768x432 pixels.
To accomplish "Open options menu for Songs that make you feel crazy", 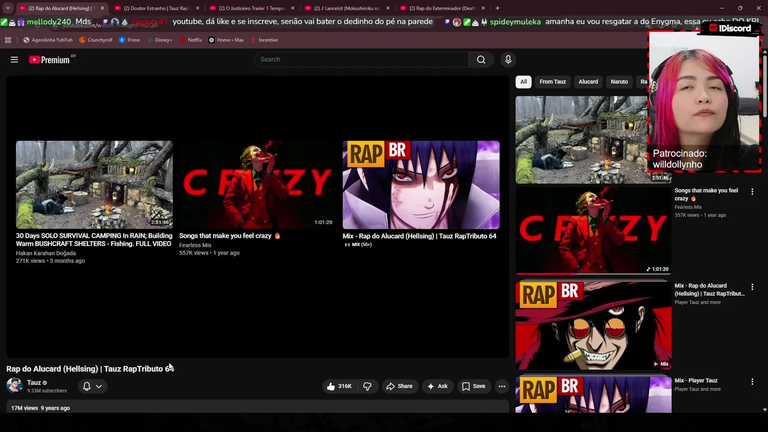I will (752, 191).
